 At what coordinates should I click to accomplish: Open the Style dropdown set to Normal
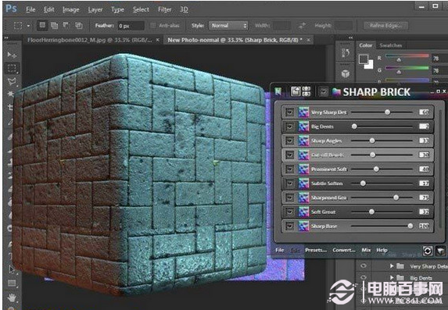pos(228,26)
